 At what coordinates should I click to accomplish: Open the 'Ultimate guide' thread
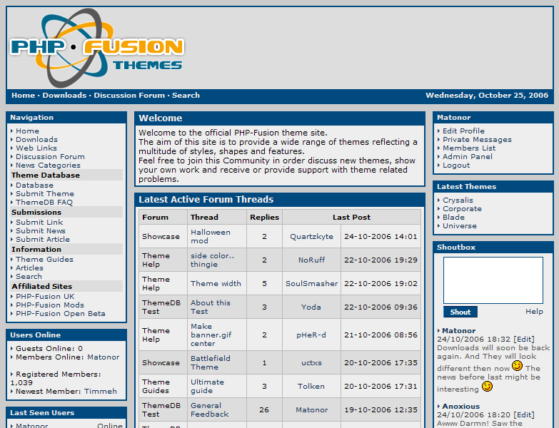click(207, 386)
